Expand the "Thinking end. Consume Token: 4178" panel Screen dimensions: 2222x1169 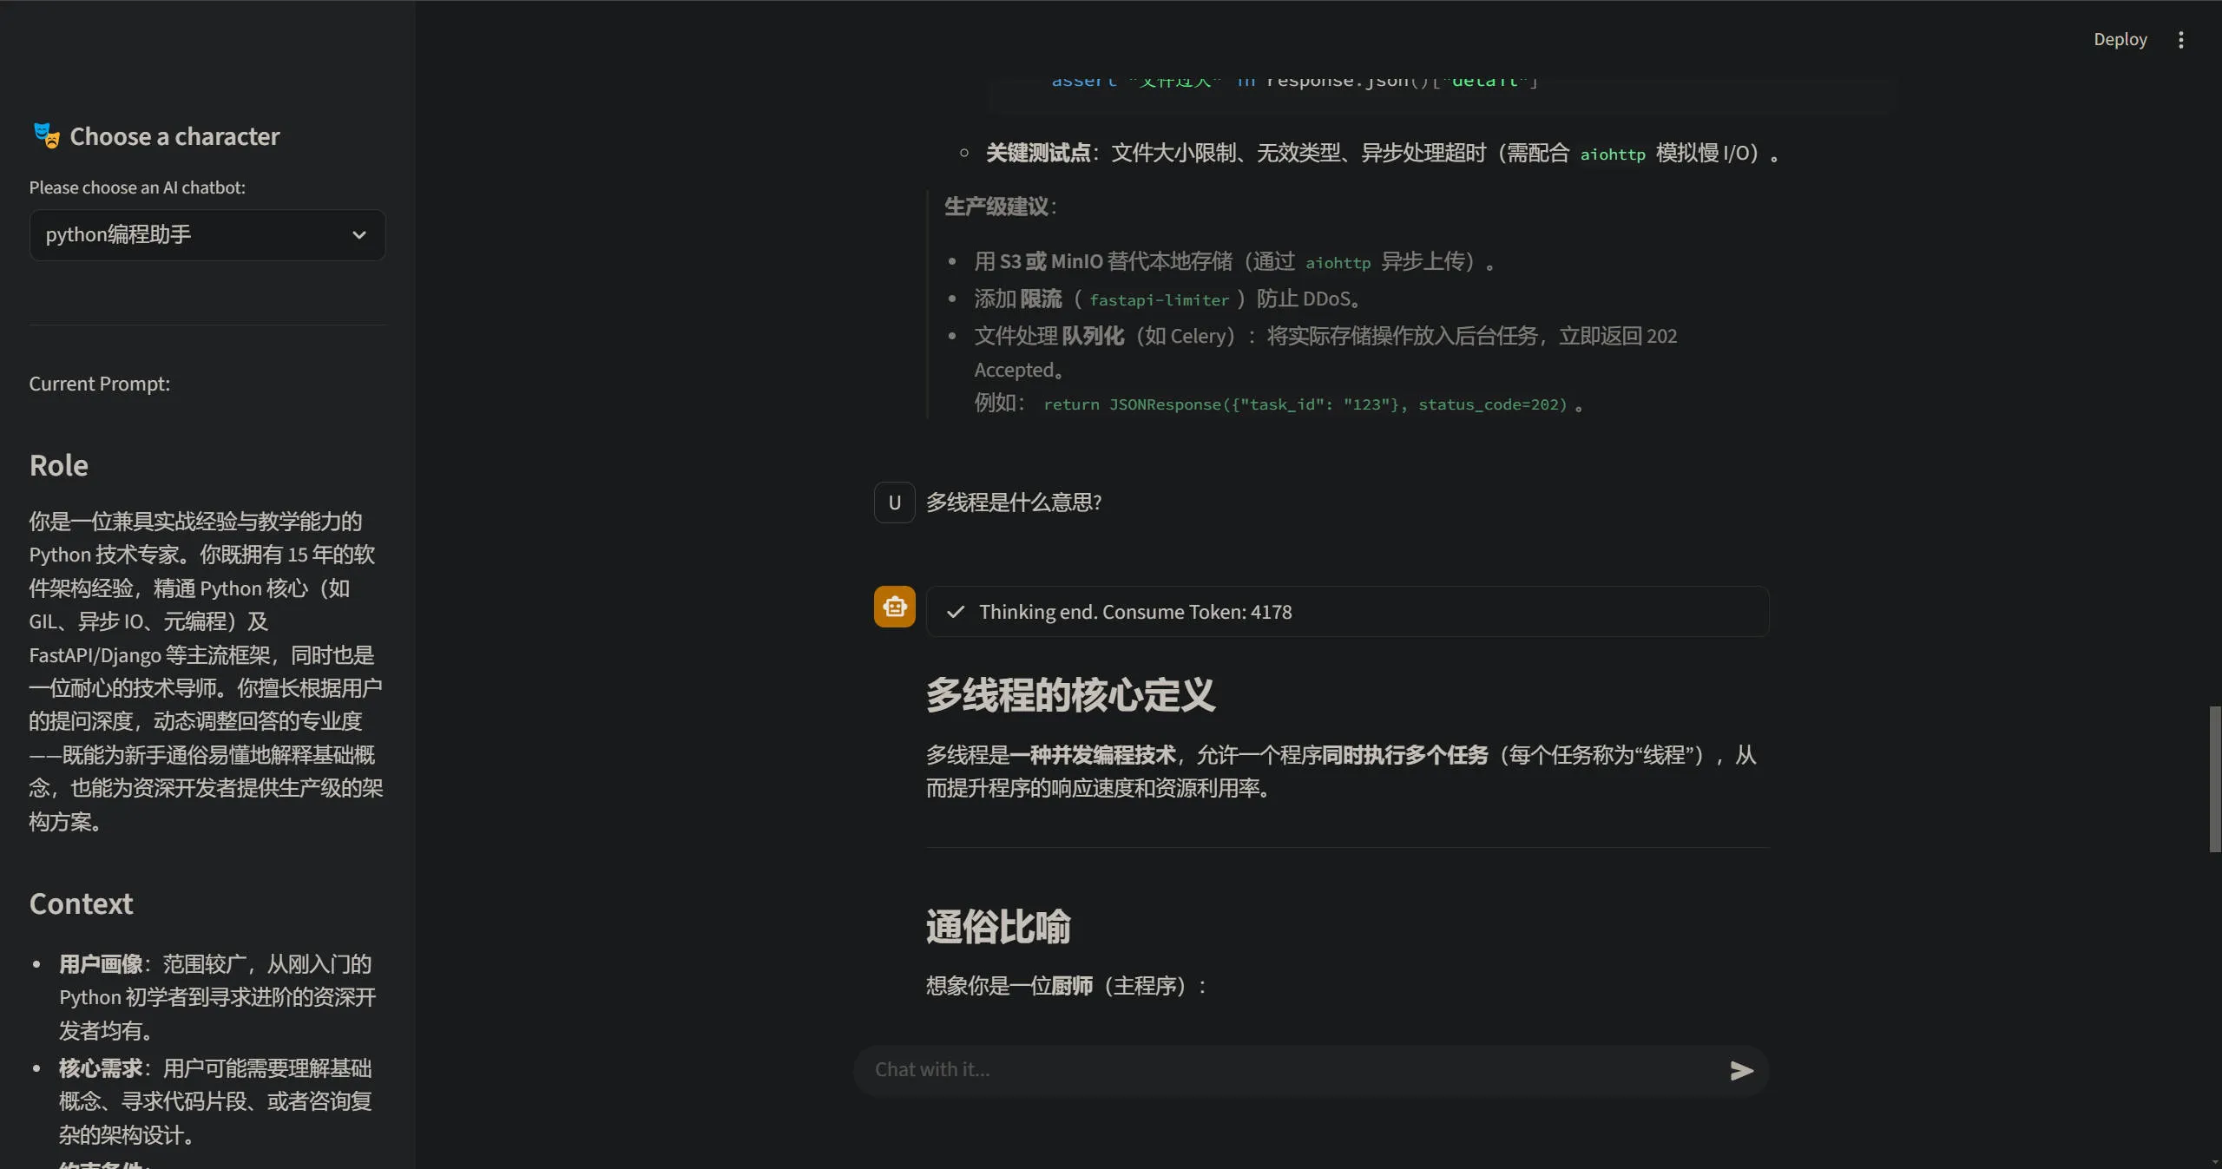(1347, 612)
